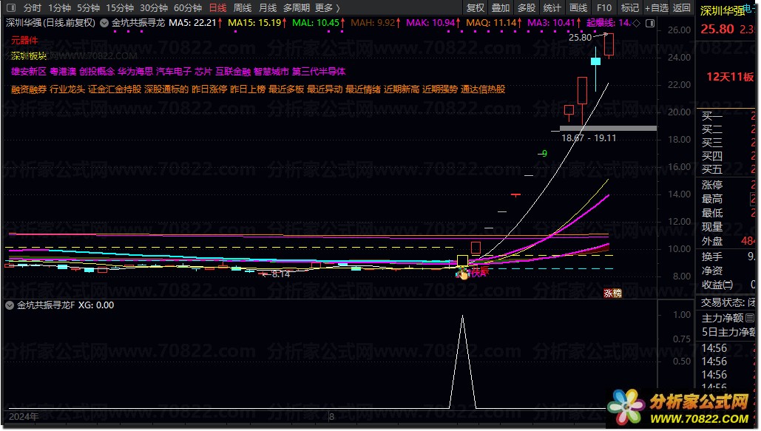Screen dimensions: 761x431
Task: Click the 金坑共振寻龙 indicator name
Action: 138,23
